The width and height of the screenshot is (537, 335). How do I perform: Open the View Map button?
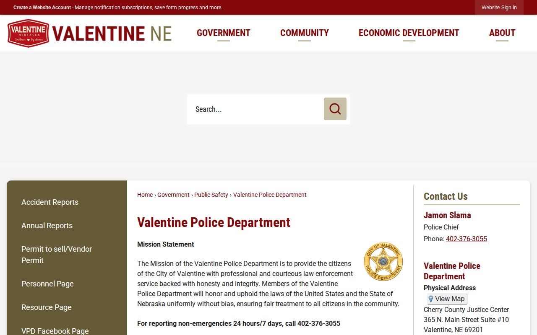click(447, 299)
